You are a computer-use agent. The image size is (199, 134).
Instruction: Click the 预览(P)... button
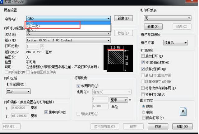pyautogui.click(x=11, y=127)
